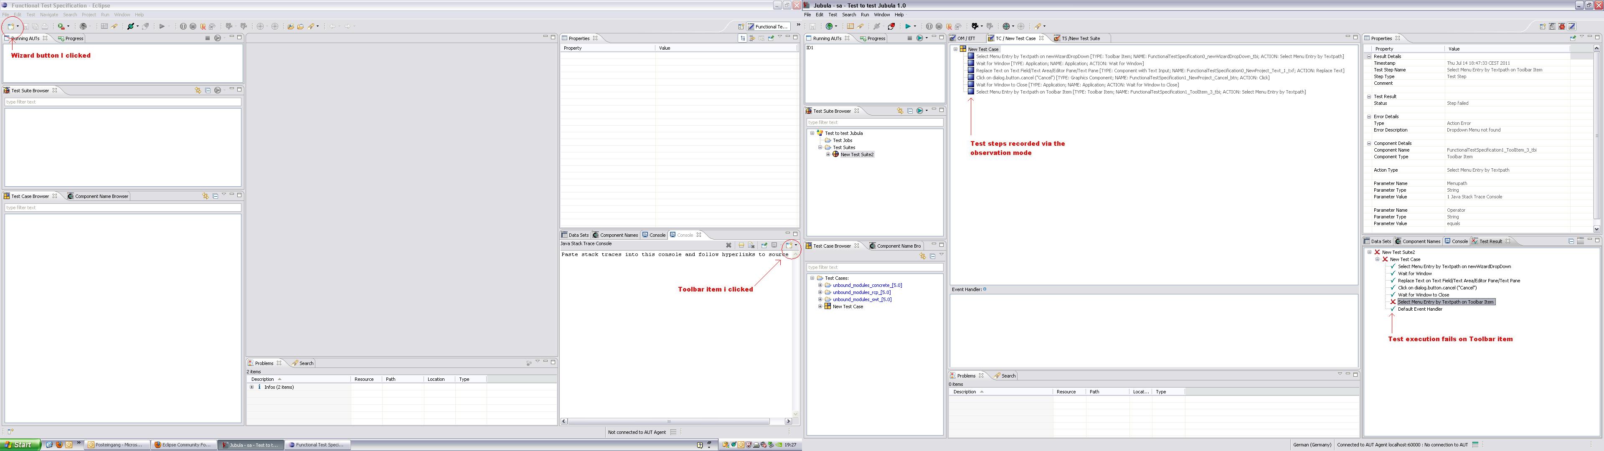The image size is (1604, 451).
Task: Expand unbound_modules_rcp_[5.0] in Test Case Browser
Action: [x=820, y=292]
